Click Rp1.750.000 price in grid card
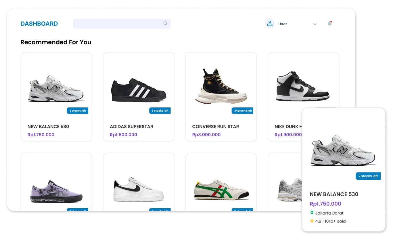Image resolution: width=393 pixels, height=240 pixels. pos(41,135)
